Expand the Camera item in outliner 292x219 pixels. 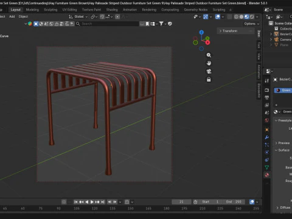tap(271, 40)
